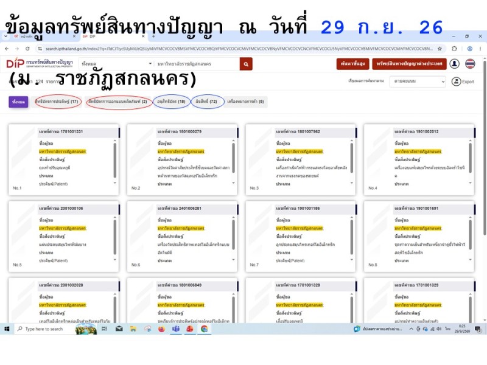Click the ค้นหาขั้นสูง button
The image size is (487, 365).
point(352,64)
